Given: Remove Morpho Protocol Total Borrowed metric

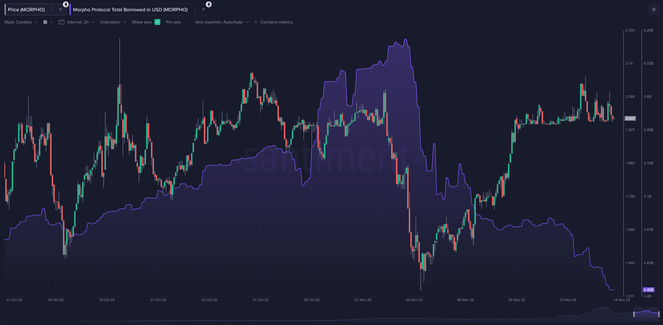Looking at the screenshot, I should pyautogui.click(x=203, y=10).
